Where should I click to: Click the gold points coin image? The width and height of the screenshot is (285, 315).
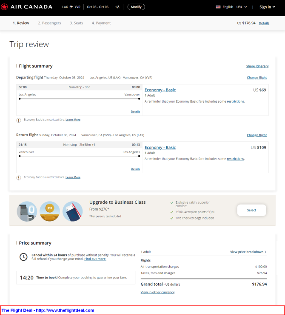coord(50,211)
